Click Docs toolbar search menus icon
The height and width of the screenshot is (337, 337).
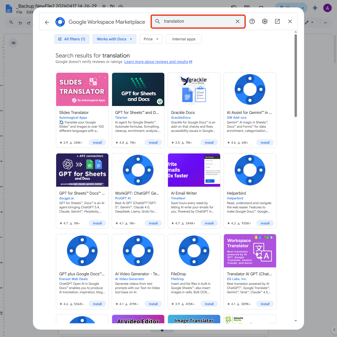tap(11, 22)
